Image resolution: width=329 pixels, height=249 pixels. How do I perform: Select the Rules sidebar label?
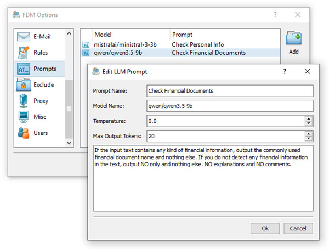pyautogui.click(x=41, y=53)
